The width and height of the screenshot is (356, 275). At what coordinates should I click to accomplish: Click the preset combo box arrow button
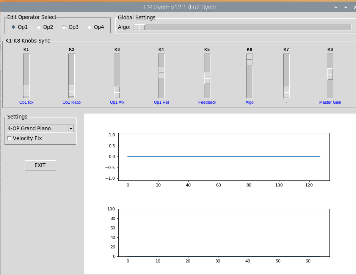pyautogui.click(x=71, y=129)
